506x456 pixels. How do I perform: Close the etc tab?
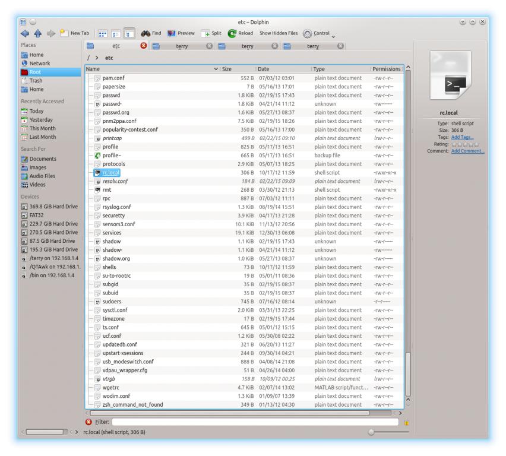pos(143,45)
